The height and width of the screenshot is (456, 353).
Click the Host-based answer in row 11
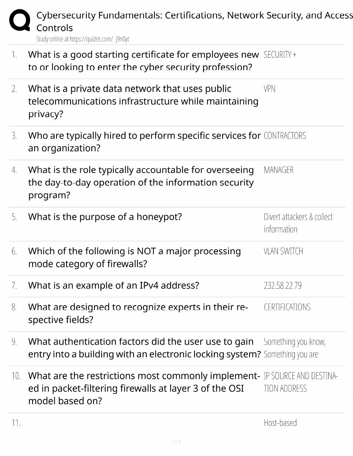click(x=280, y=423)
